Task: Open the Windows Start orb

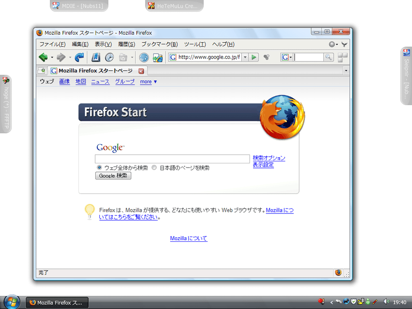Action: 12,302
